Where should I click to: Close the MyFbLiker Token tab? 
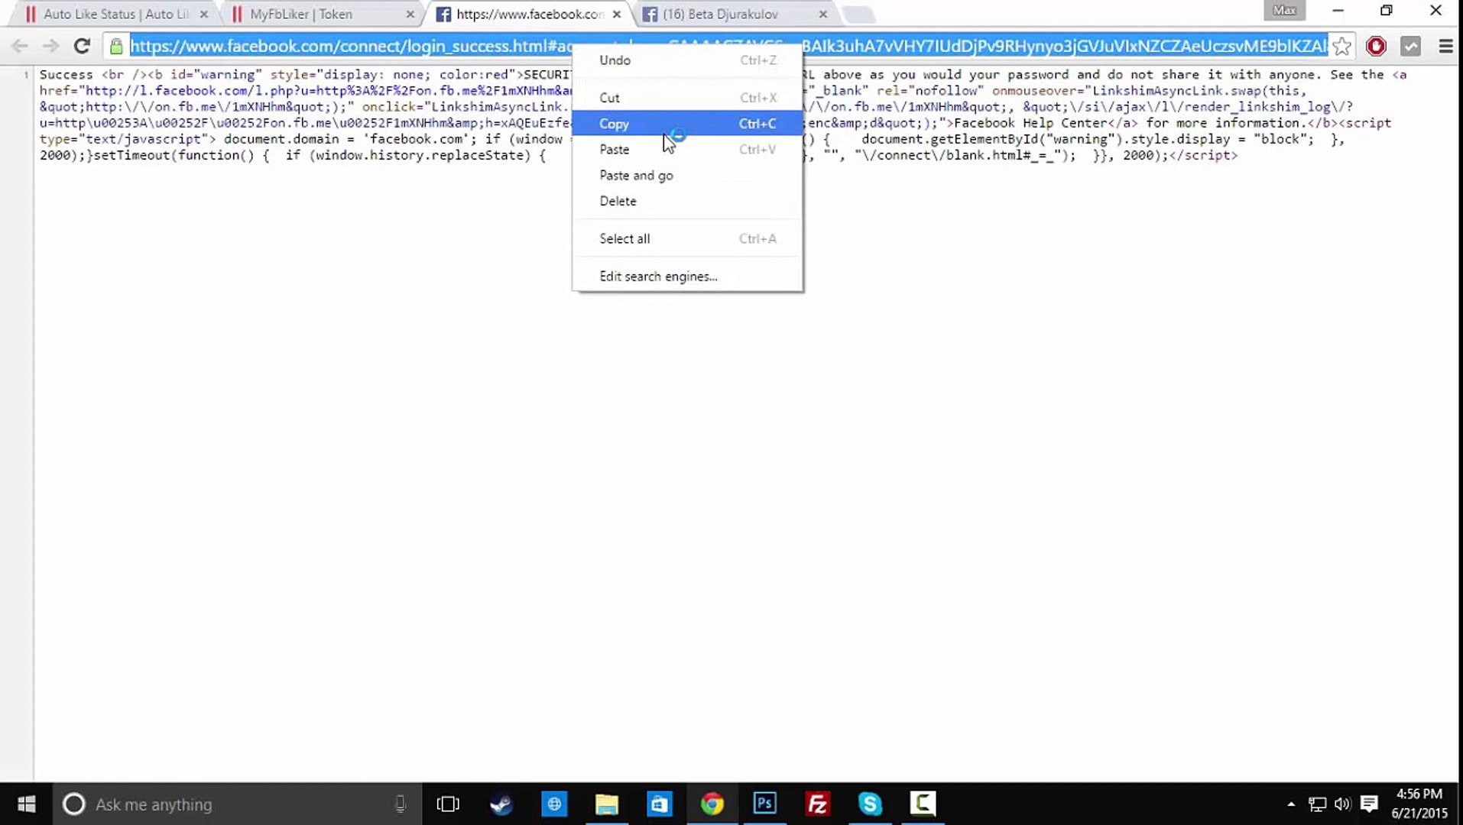410,14
